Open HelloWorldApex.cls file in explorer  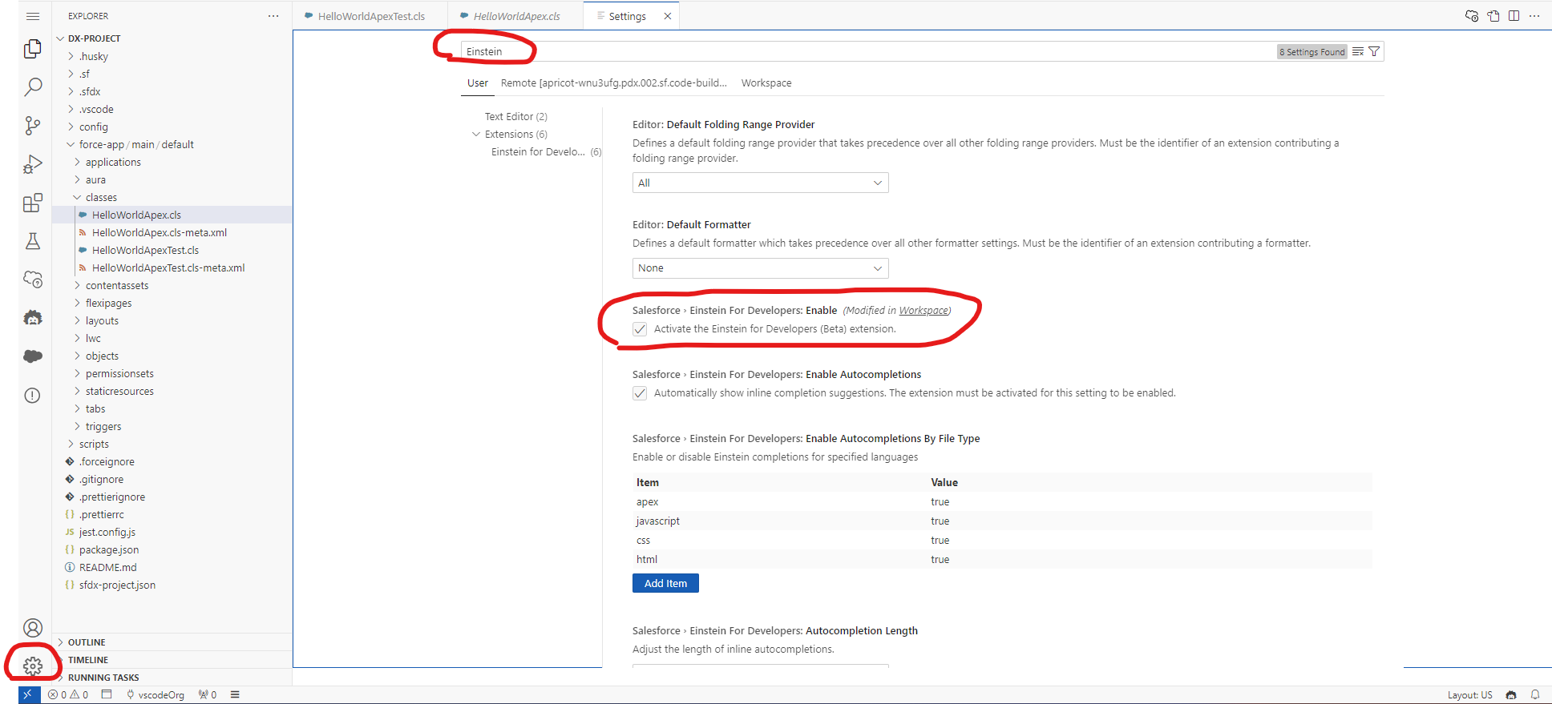tap(136, 215)
